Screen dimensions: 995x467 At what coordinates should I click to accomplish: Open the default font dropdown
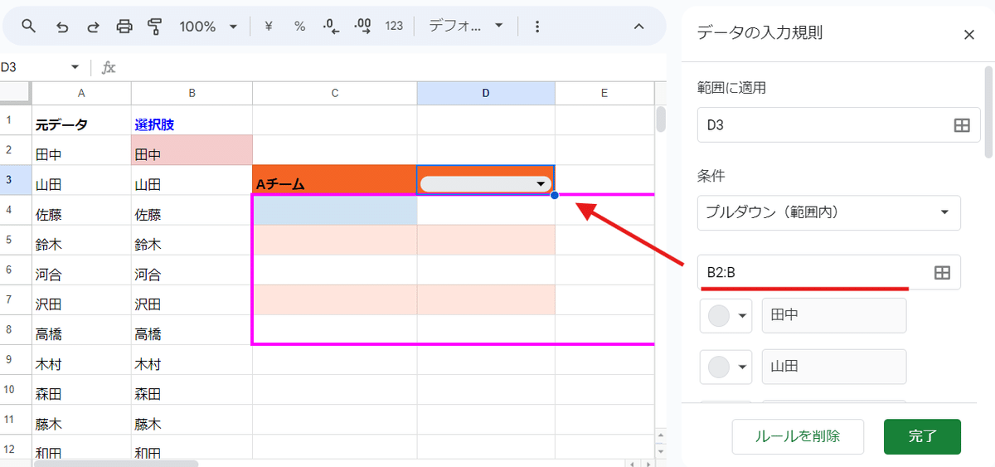466,27
